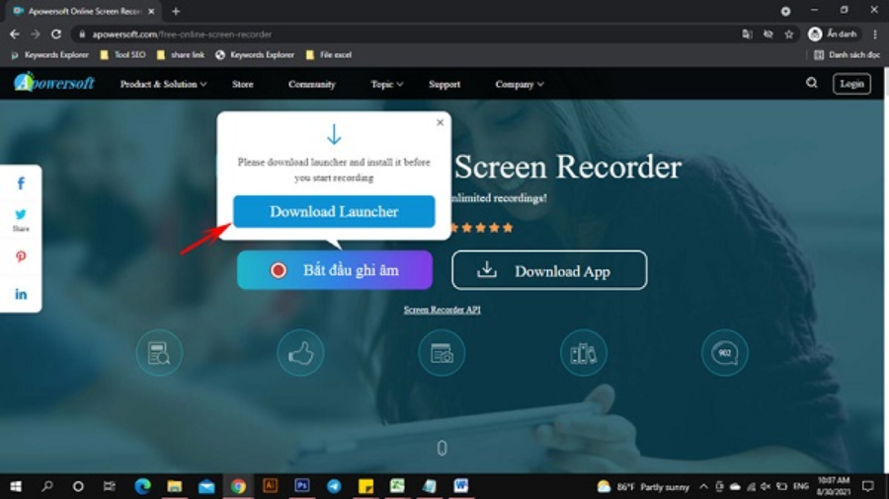Open the weather widget Partly sunny
Screen dimensions: 889x499
(x=643, y=486)
